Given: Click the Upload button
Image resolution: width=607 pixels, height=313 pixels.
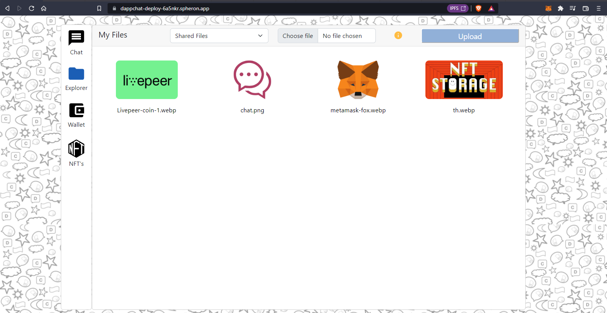Looking at the screenshot, I should coord(470,36).
